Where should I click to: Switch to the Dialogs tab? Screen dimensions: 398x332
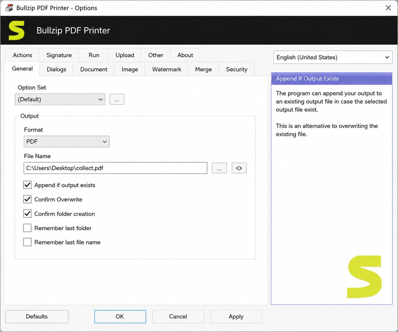point(57,69)
